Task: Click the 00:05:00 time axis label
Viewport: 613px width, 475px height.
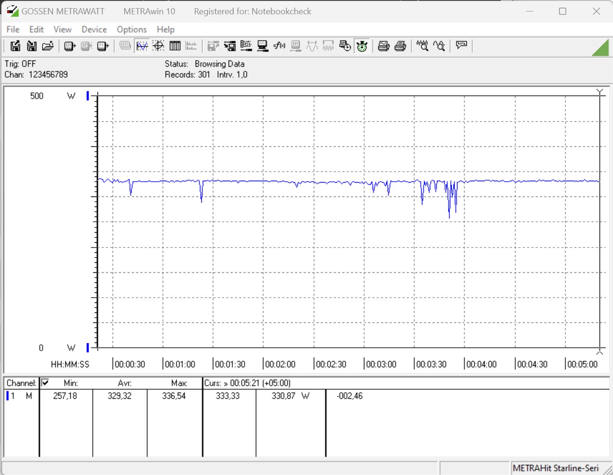Action: pos(582,364)
